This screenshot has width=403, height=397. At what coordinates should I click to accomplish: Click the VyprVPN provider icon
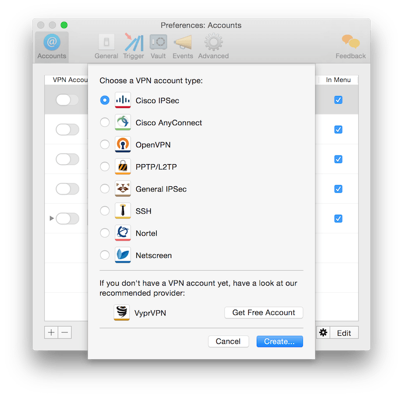pyautogui.click(x=121, y=313)
